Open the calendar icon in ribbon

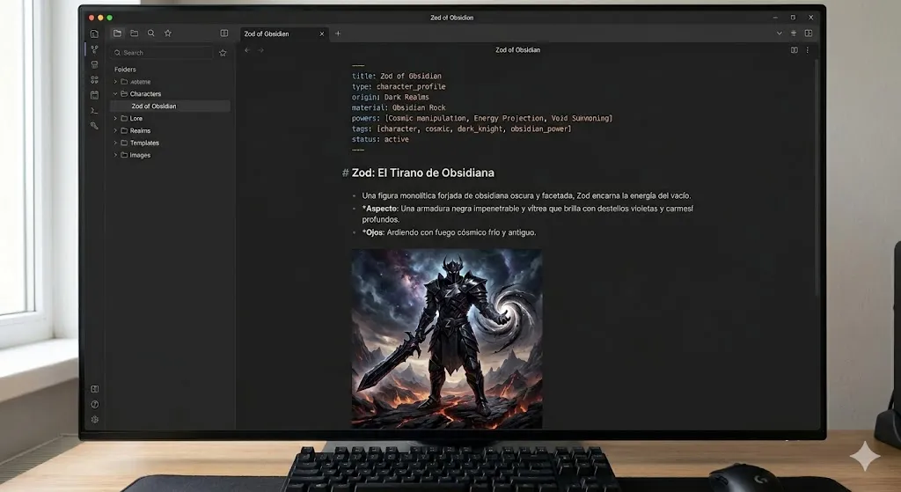95,95
